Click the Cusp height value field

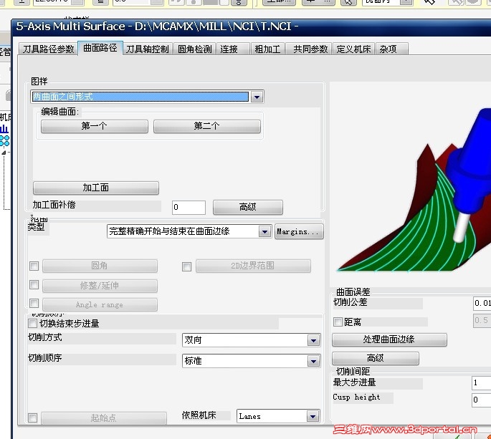point(481,400)
